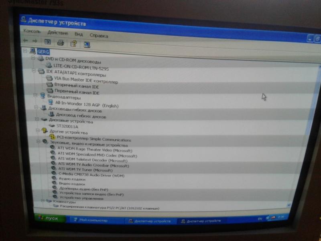Click the system tray clock
The height and width of the screenshot is (241, 321).
click(280, 217)
